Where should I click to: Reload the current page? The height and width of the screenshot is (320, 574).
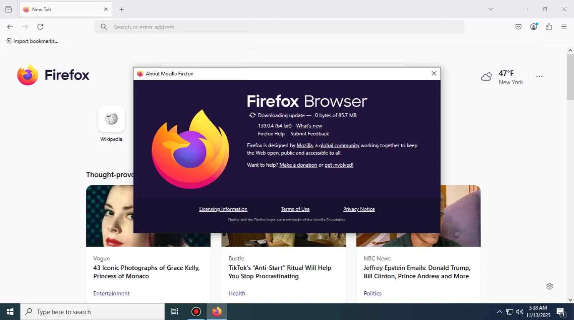point(40,27)
